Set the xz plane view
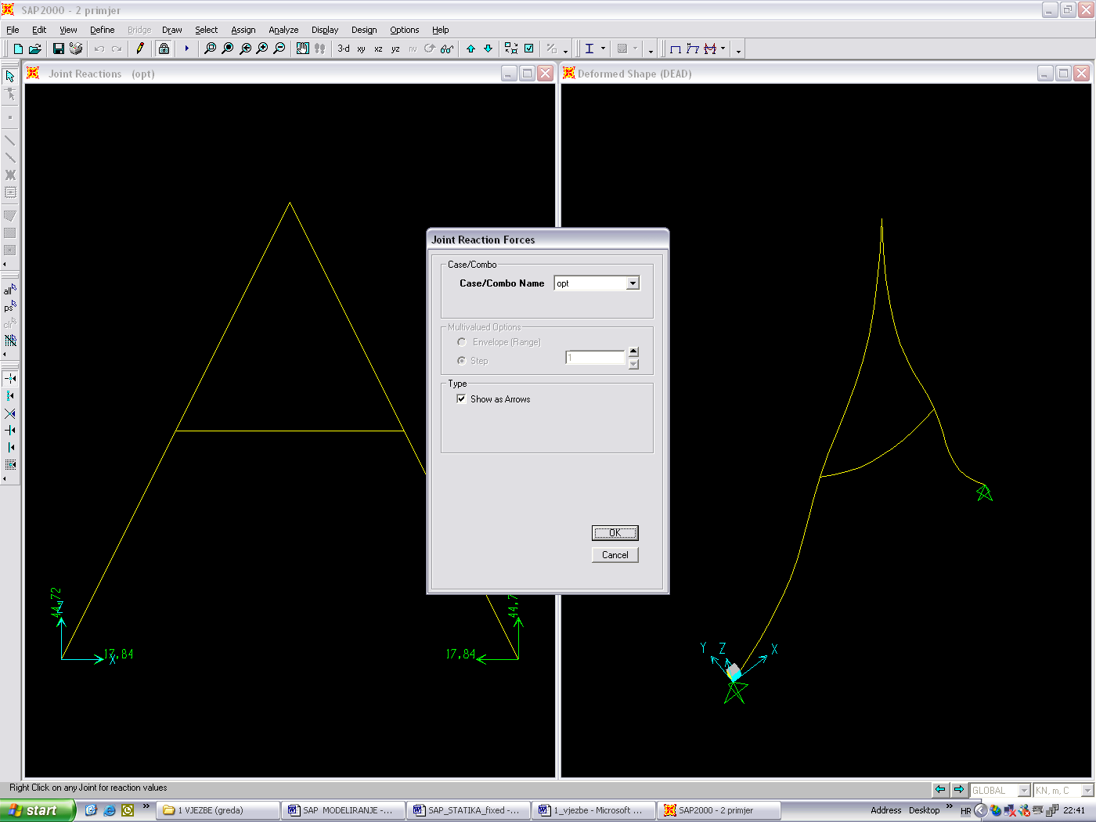This screenshot has width=1096, height=822. [x=378, y=49]
